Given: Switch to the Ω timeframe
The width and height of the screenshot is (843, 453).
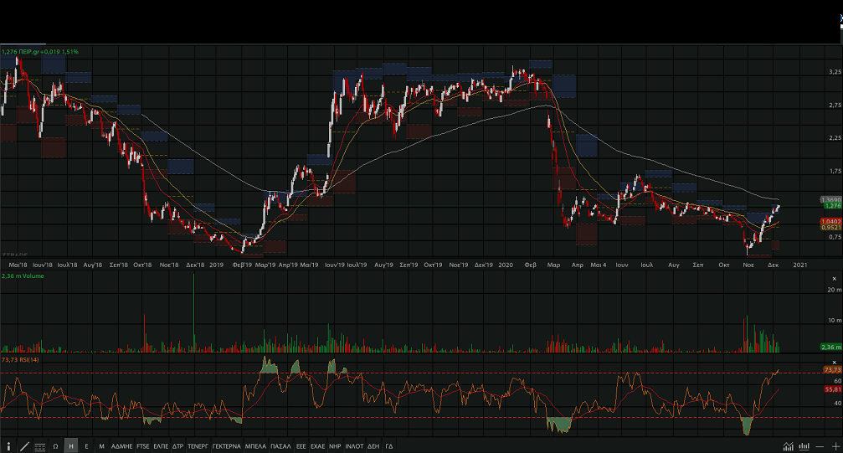Looking at the screenshot, I should [x=55, y=446].
